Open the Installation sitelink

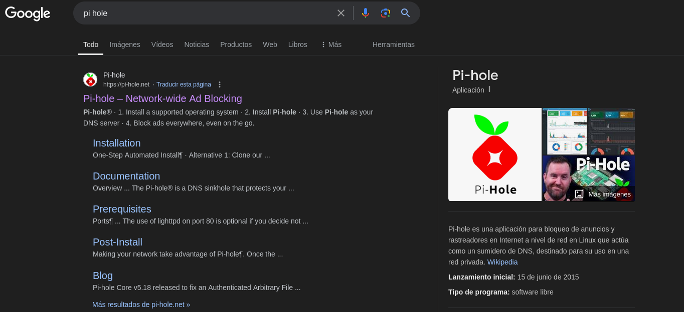pyautogui.click(x=116, y=143)
